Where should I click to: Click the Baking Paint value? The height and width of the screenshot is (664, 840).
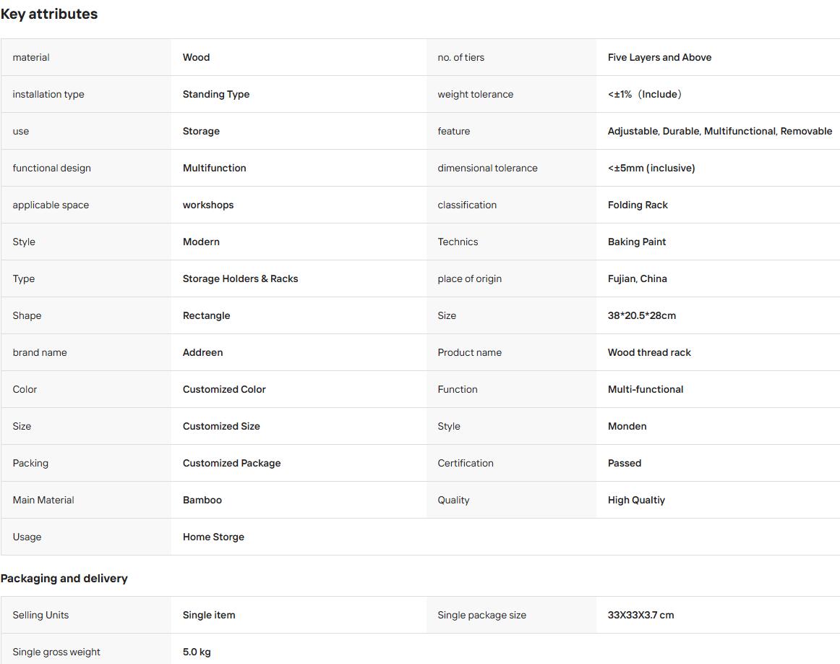(636, 242)
